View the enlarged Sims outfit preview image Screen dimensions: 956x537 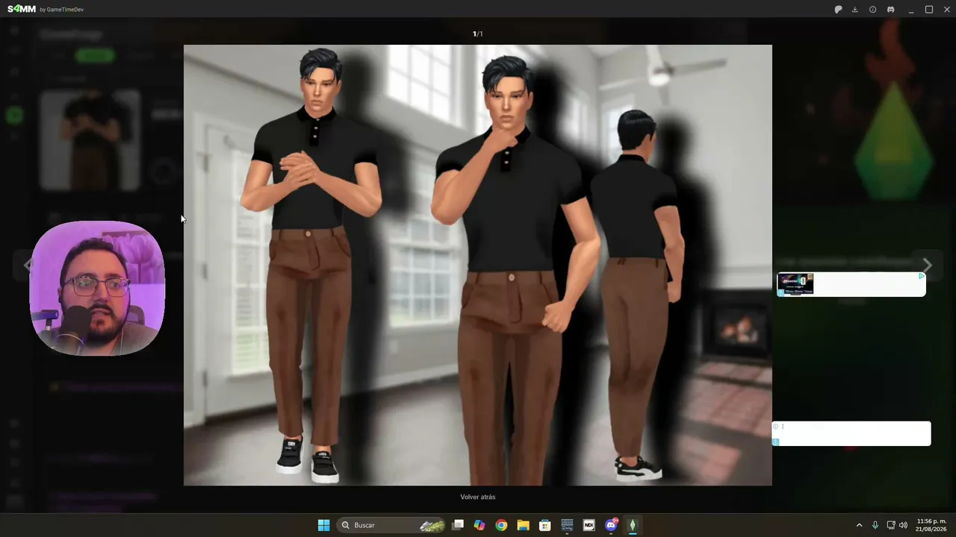pyautogui.click(x=478, y=265)
